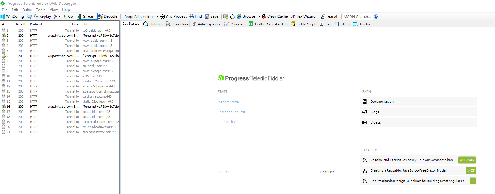Open the TextWizard tool
Viewport: 495px width, 194px height.
tap(303, 16)
